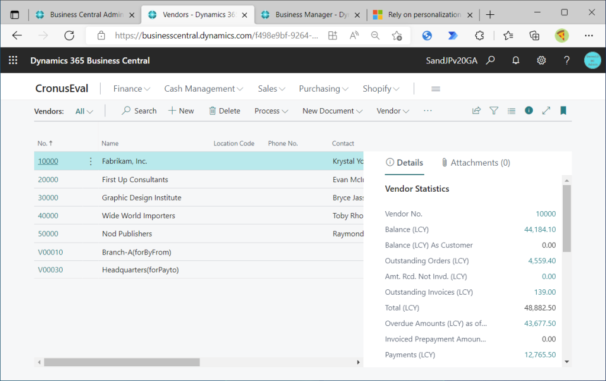Open the user account avatar
The width and height of the screenshot is (606, 381).
pos(592,60)
